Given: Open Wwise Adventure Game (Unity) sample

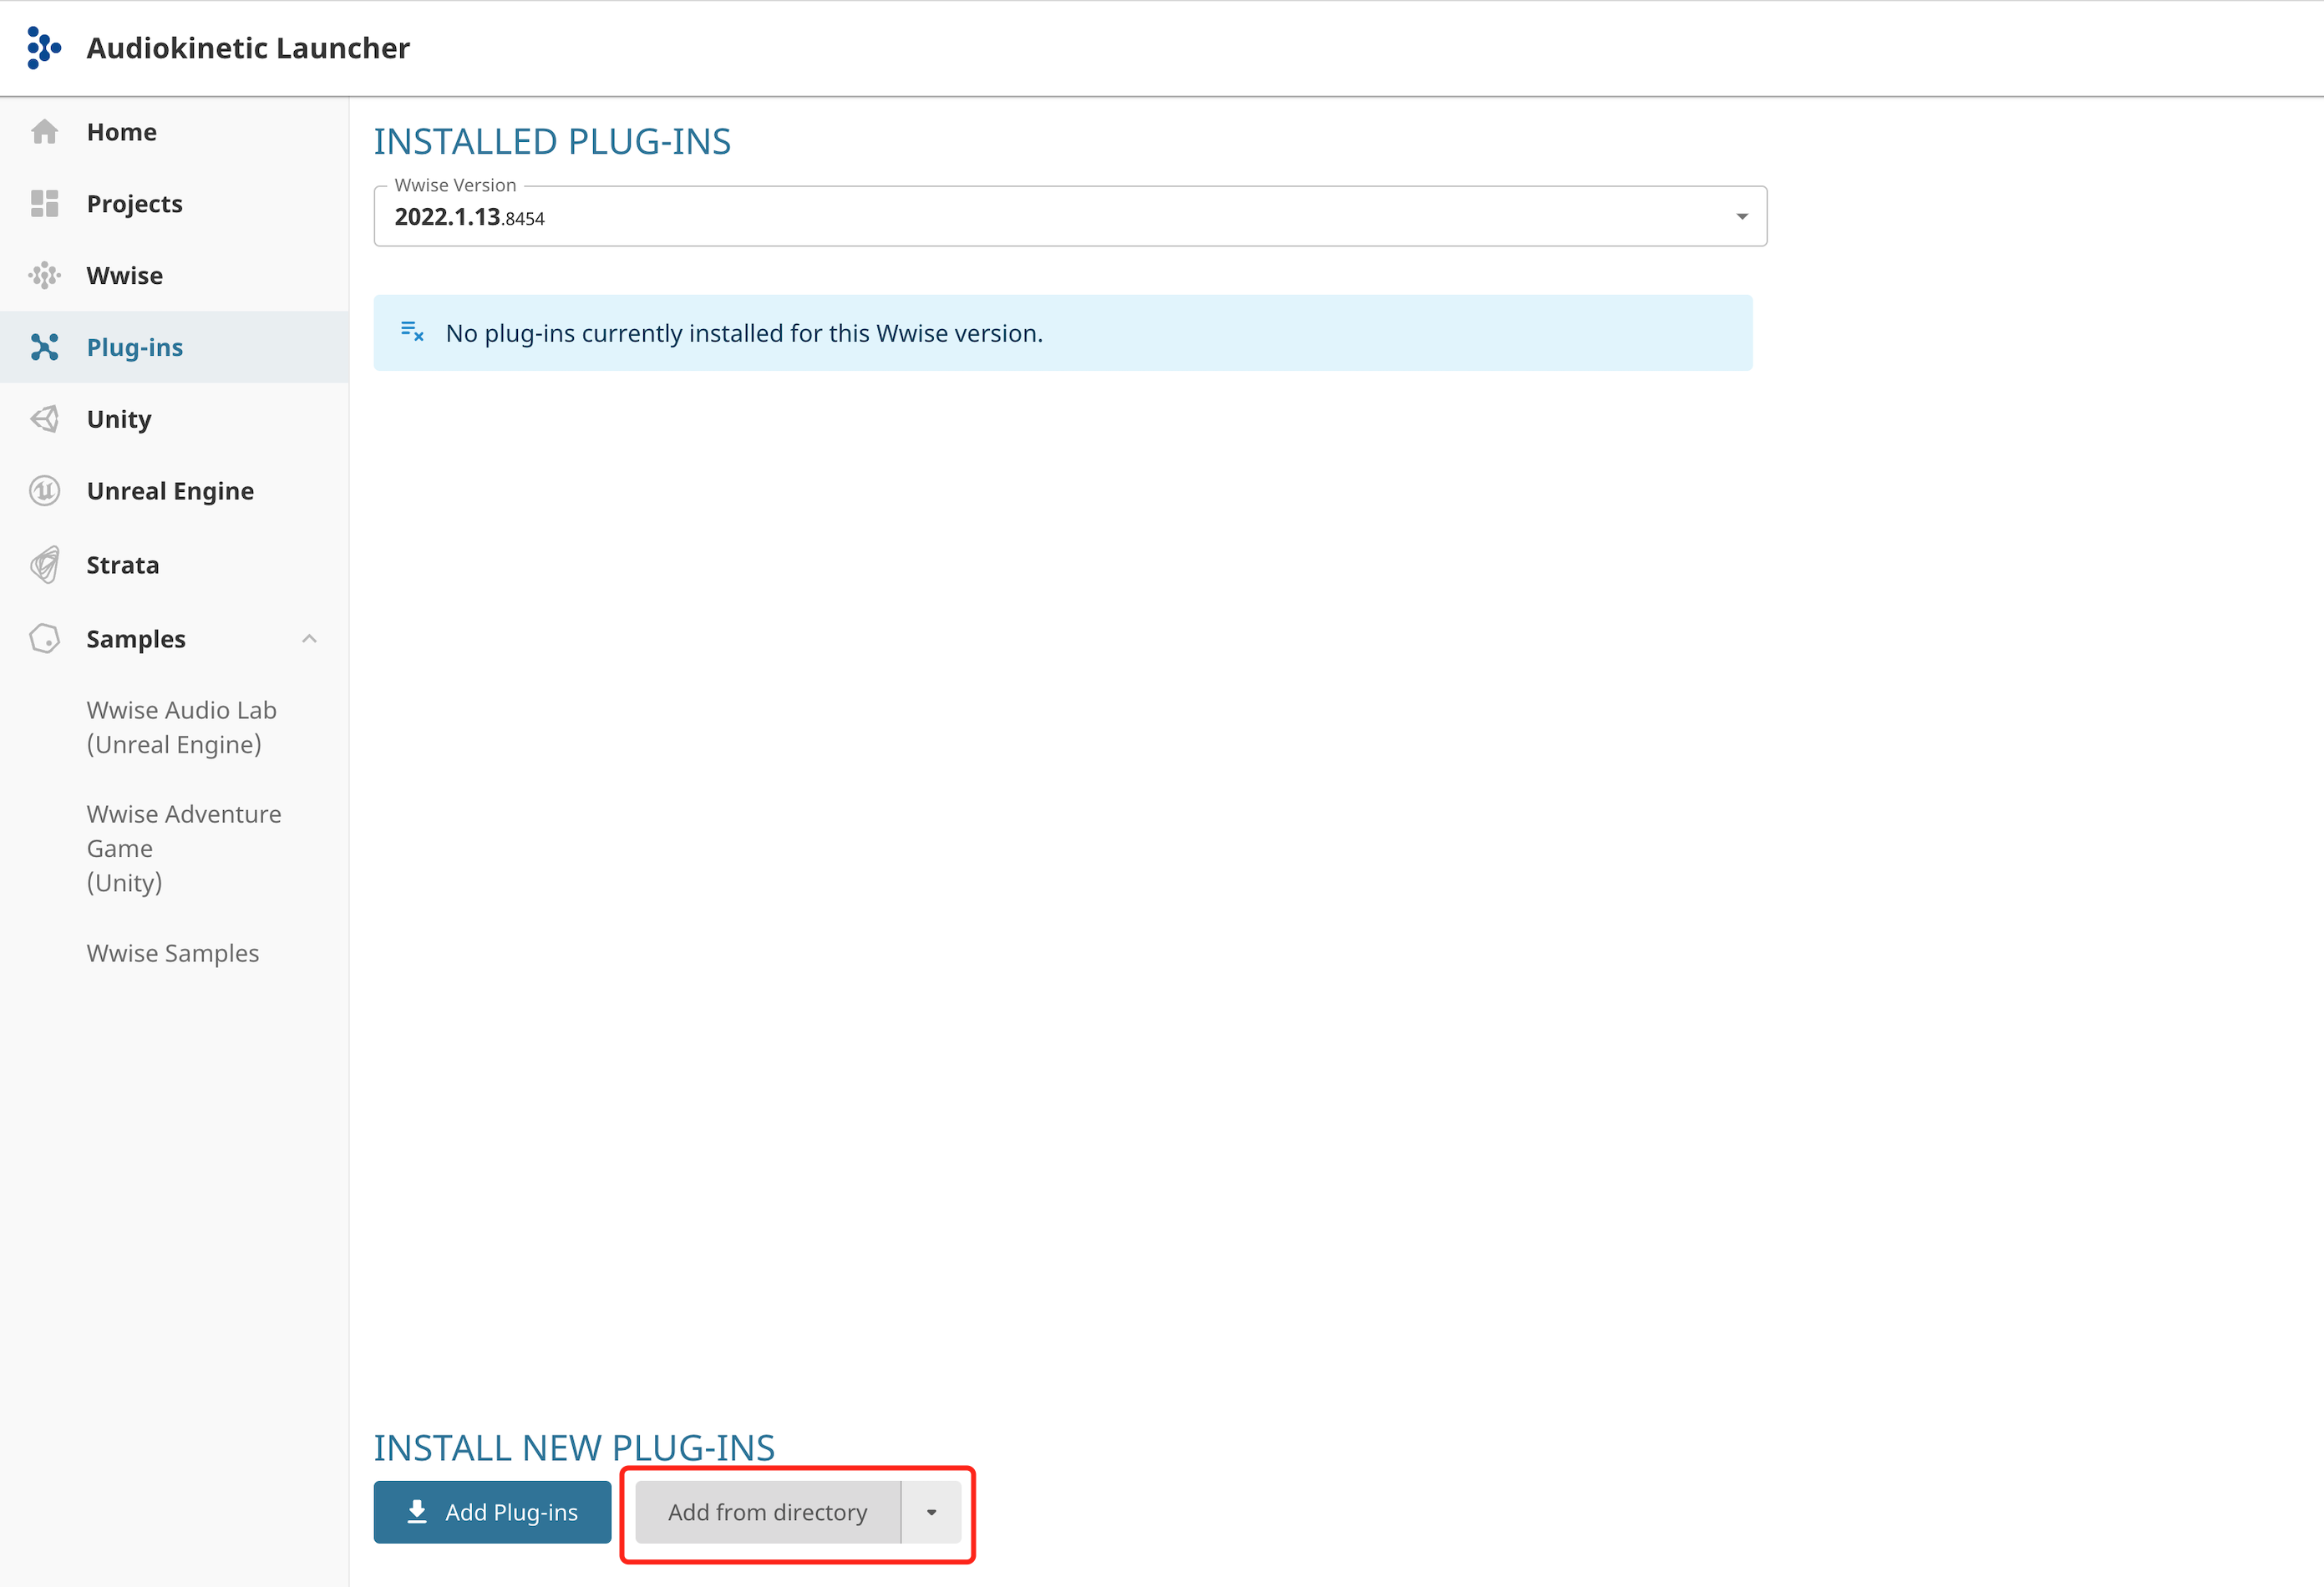Looking at the screenshot, I should click(184, 848).
